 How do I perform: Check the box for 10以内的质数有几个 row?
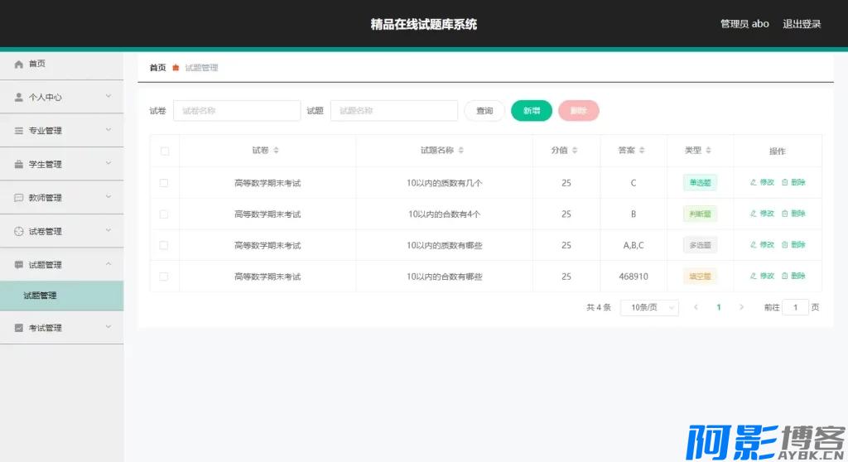click(164, 183)
